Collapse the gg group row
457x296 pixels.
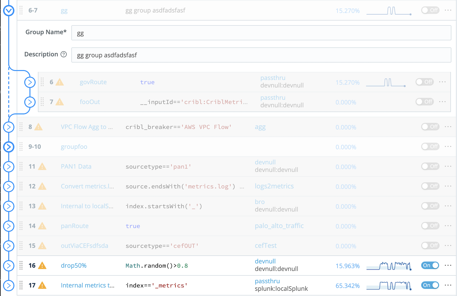point(9,11)
